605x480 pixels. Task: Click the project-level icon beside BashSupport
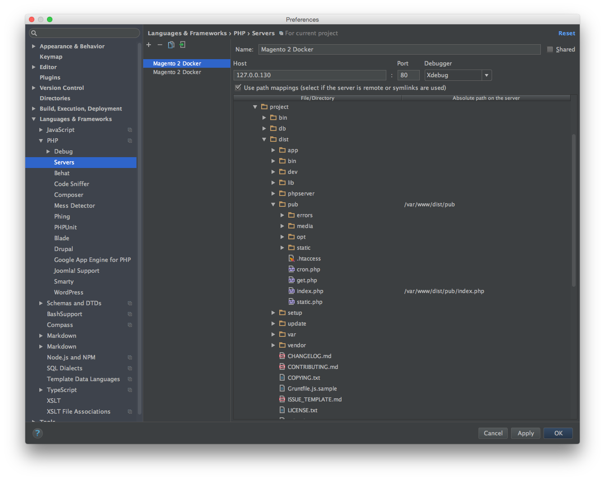tap(130, 314)
